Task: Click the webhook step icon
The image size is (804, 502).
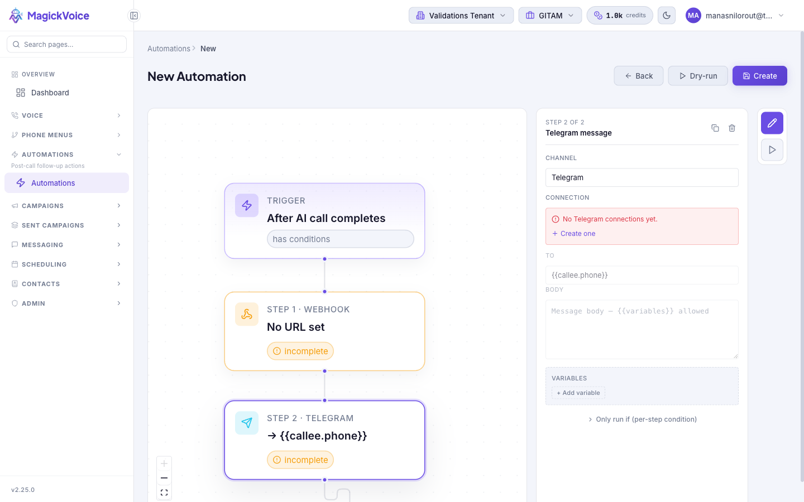Action: point(247,314)
